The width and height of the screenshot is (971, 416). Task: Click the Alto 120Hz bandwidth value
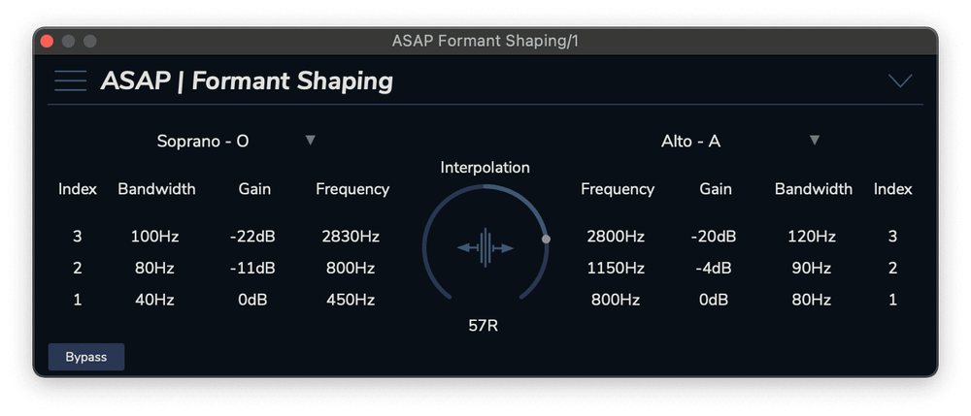point(812,236)
